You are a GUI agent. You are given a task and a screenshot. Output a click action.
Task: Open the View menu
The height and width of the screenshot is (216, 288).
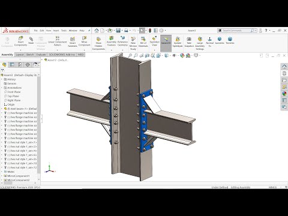49,31
